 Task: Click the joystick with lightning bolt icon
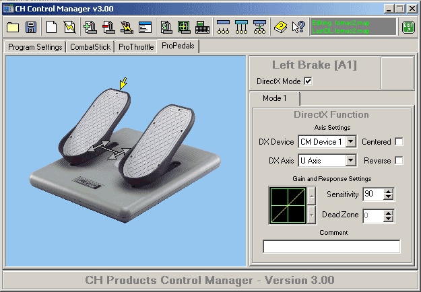(127, 27)
